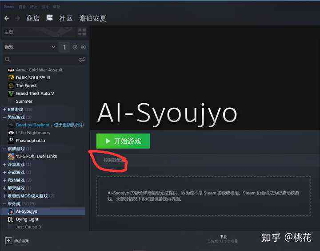Expand the E盘游戏 collection
The width and height of the screenshot is (320, 251).
[4, 109]
